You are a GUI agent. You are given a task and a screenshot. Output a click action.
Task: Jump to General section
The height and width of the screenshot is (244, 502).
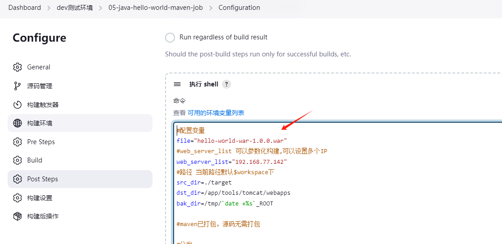[x=80, y=67]
